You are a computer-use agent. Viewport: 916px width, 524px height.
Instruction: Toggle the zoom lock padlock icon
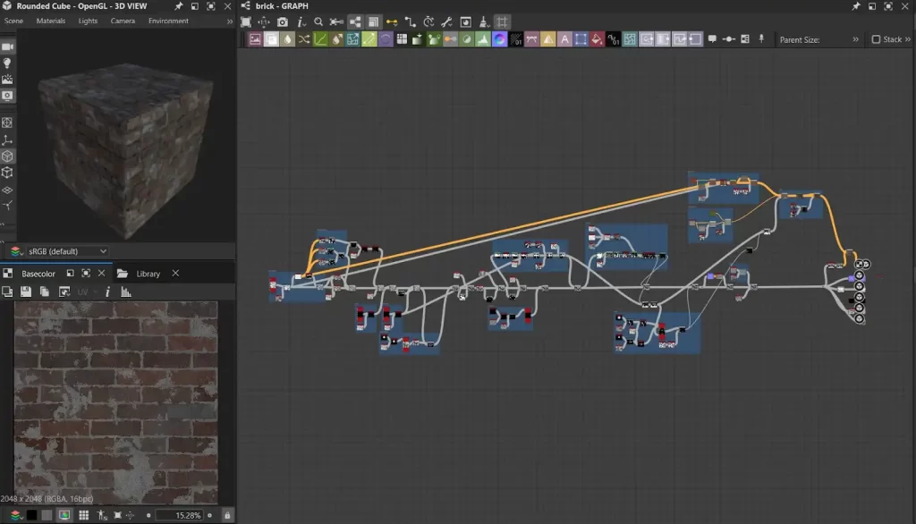coord(226,516)
